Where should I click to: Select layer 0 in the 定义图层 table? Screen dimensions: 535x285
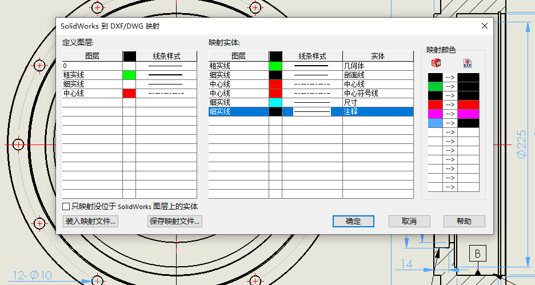[x=92, y=66]
